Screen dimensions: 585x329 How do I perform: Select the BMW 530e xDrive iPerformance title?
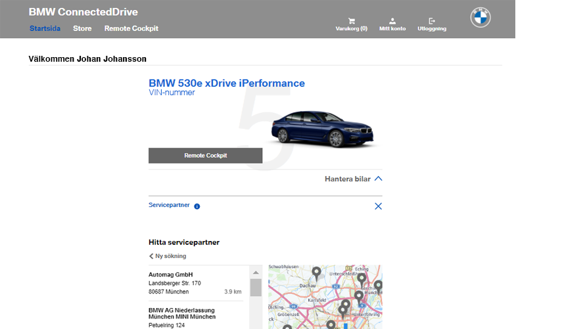[x=227, y=83]
